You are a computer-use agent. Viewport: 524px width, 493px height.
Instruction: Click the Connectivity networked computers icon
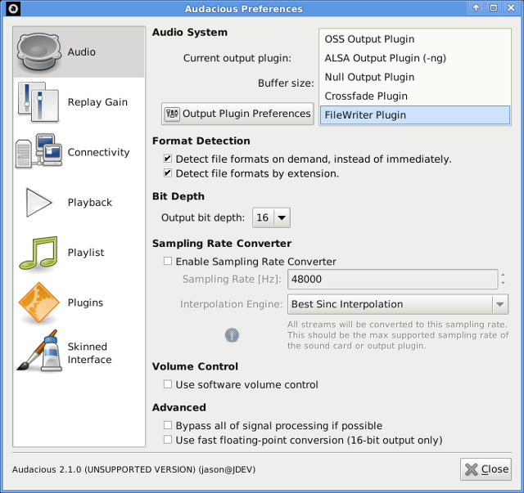pyautogui.click(x=38, y=151)
